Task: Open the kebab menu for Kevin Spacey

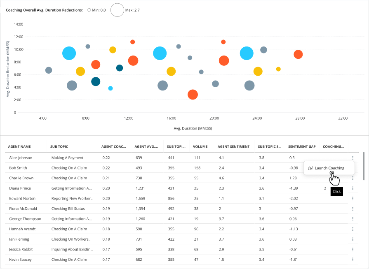Action: [x=353, y=260]
